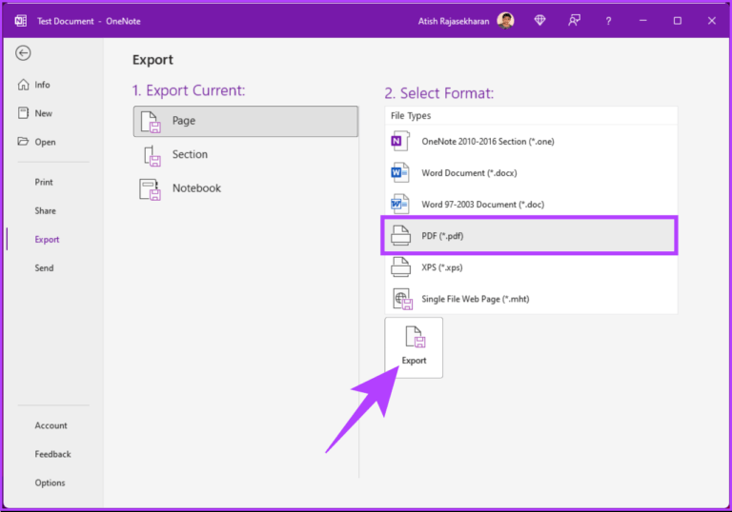Screen dimensions: 732x512
Task: Open Account settings
Action: click(x=51, y=425)
